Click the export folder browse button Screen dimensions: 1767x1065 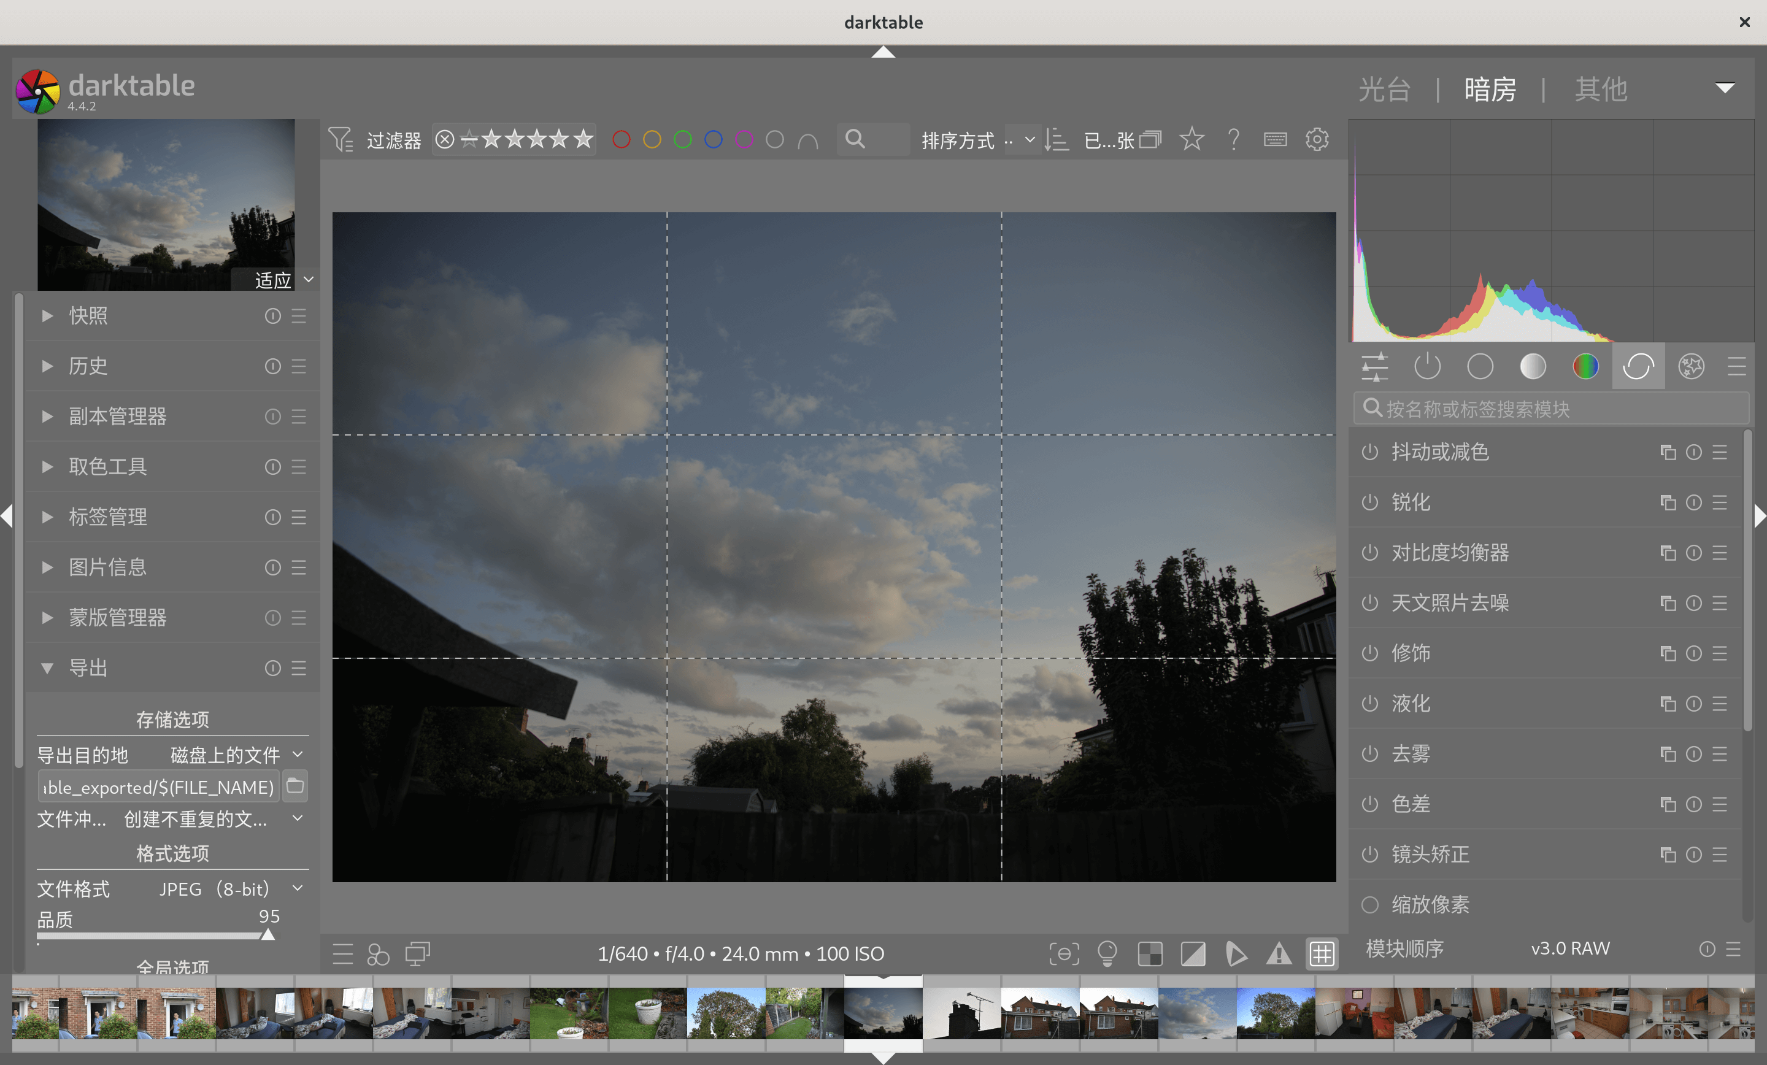pyautogui.click(x=294, y=786)
